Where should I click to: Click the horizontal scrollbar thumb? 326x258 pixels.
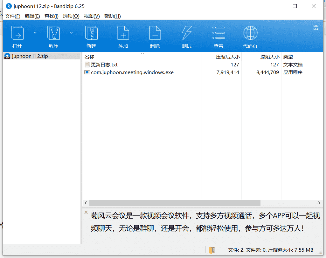(x=175, y=203)
